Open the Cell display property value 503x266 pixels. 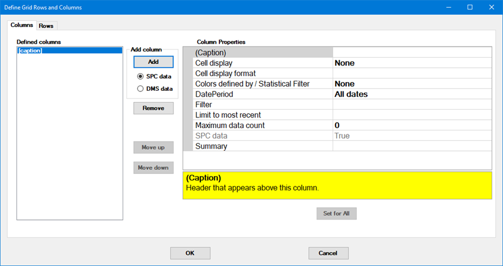[411, 63]
